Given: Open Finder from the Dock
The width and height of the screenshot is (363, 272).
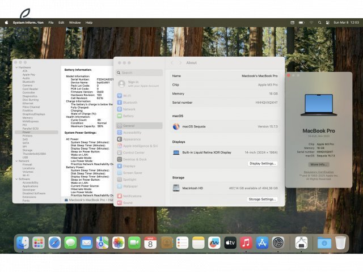Looking at the screenshot, I should click(x=23, y=243).
